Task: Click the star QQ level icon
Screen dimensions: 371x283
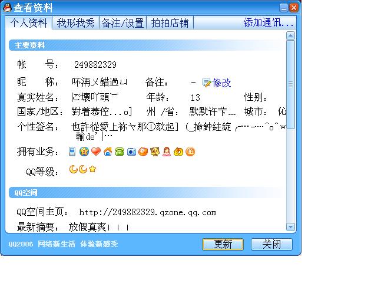Action: tap(92, 169)
